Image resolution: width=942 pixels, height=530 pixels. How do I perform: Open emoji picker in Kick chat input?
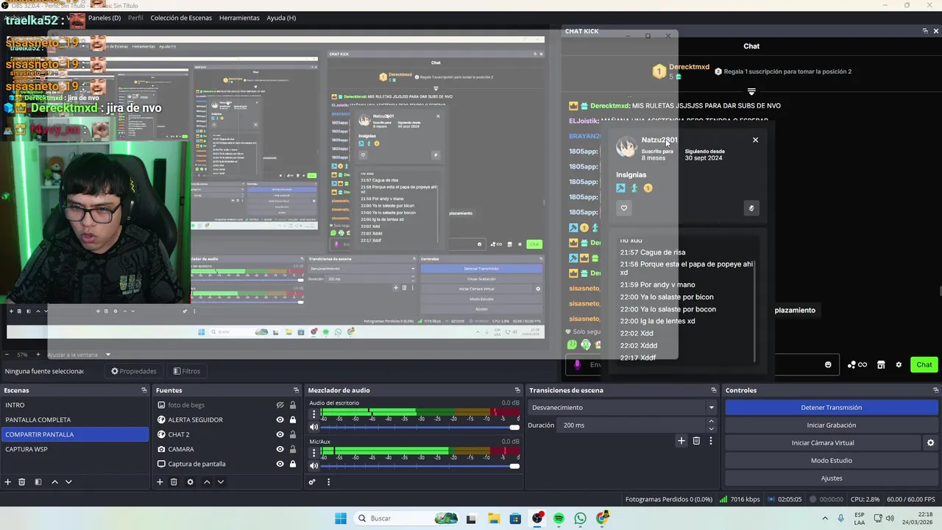[x=828, y=364]
